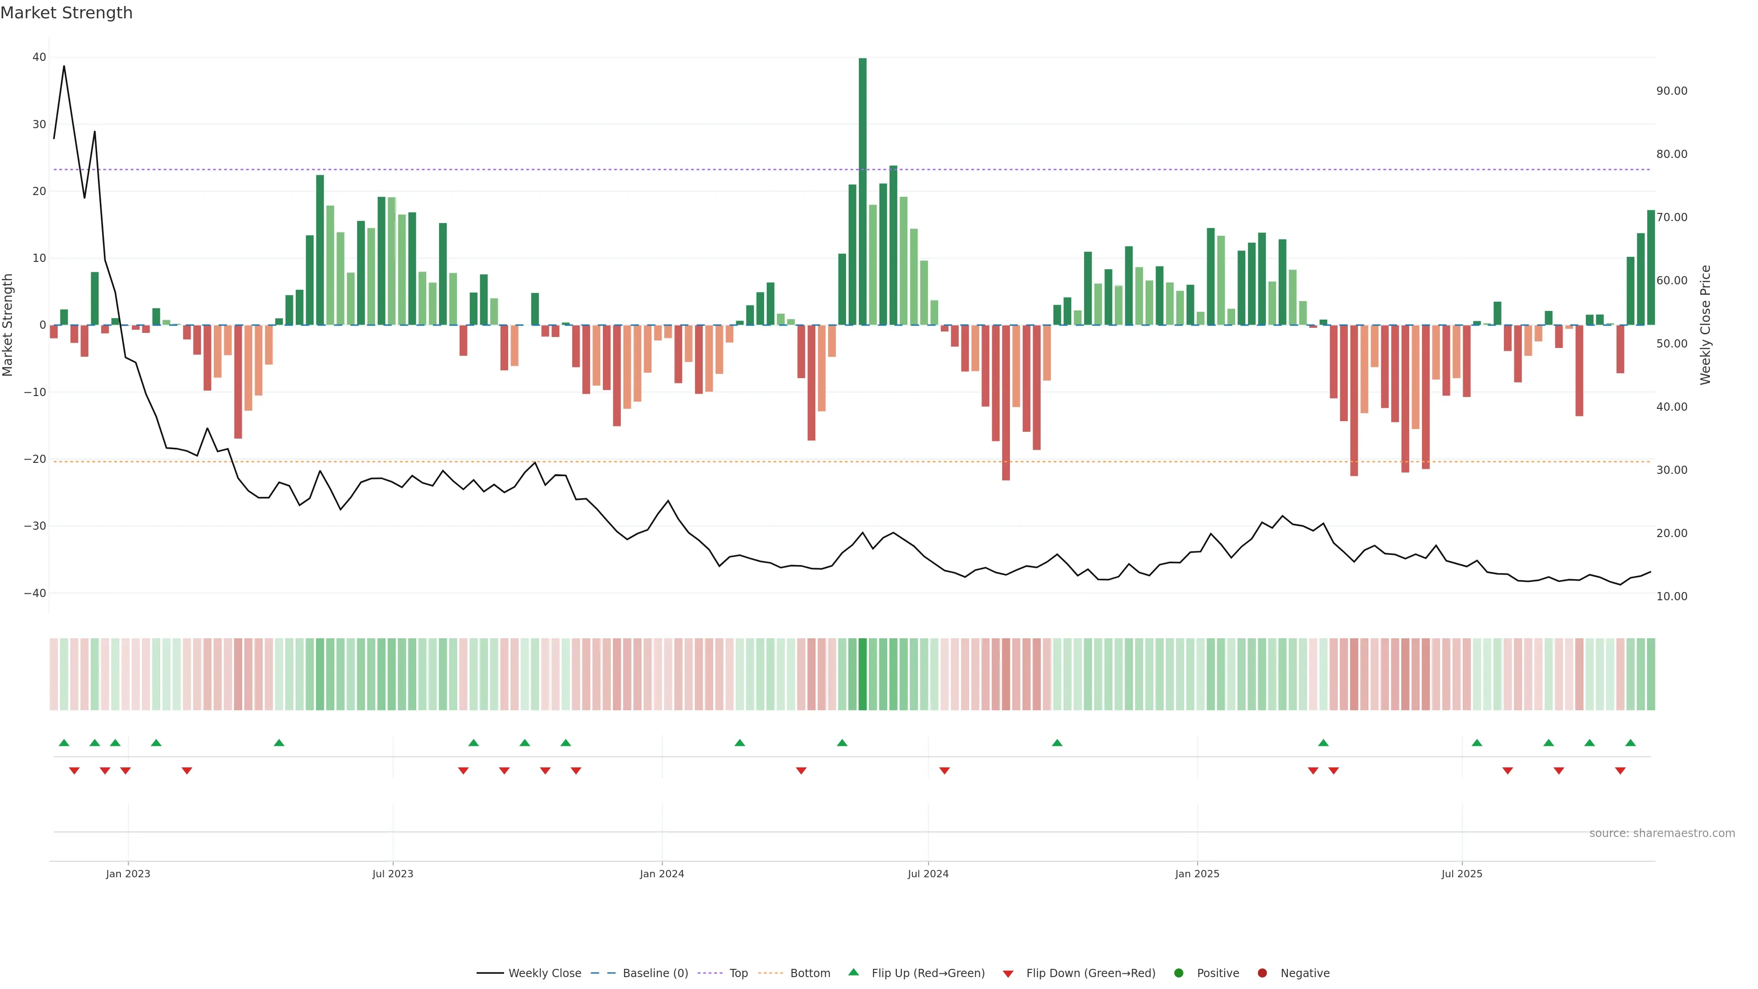Click the leftmost green flip-up triangle marker
Screen dimensions: 1758x989
point(64,743)
